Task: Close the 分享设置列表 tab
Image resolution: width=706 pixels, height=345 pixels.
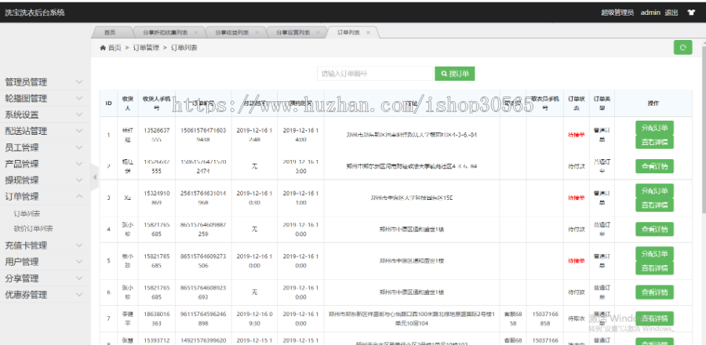Action: click(318, 33)
